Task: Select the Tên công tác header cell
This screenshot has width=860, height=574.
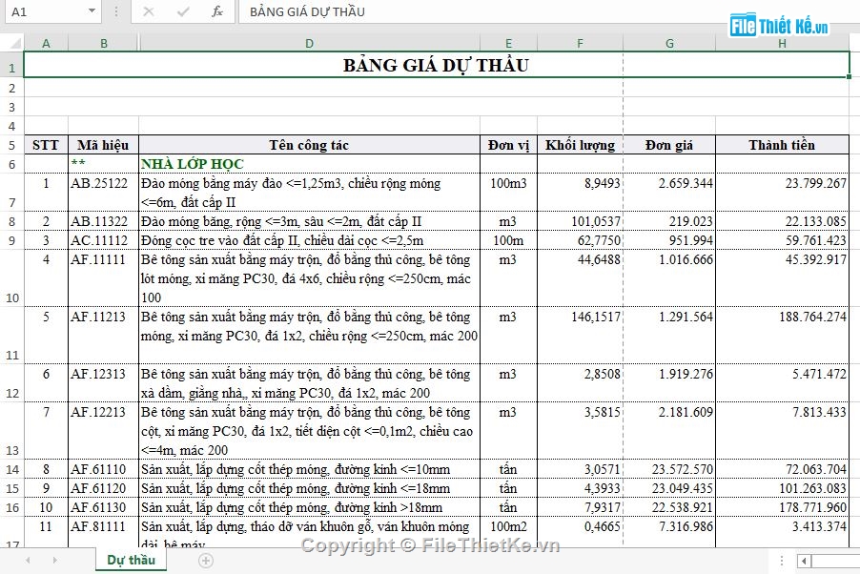Action: click(309, 145)
